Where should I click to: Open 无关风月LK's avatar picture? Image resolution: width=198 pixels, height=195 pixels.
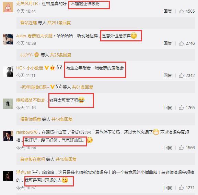coord(8,7)
